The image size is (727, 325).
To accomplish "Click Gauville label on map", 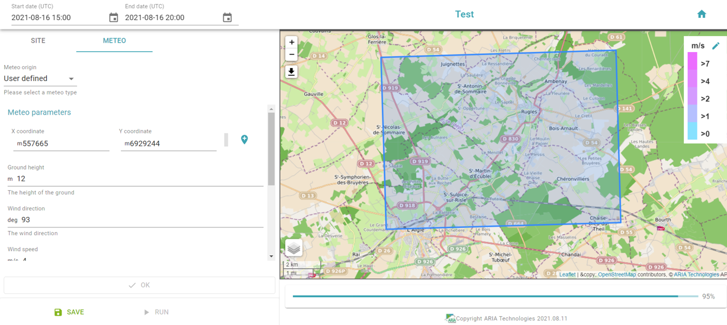I will 313,94.
